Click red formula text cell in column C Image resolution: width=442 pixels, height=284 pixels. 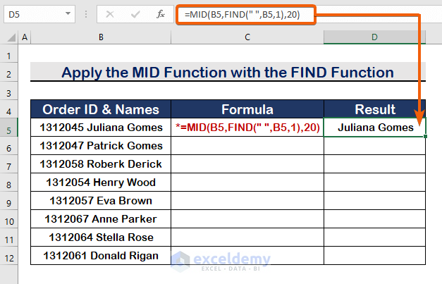[247, 128]
